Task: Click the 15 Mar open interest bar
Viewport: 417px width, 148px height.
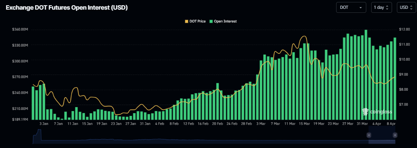Action: point(304,81)
